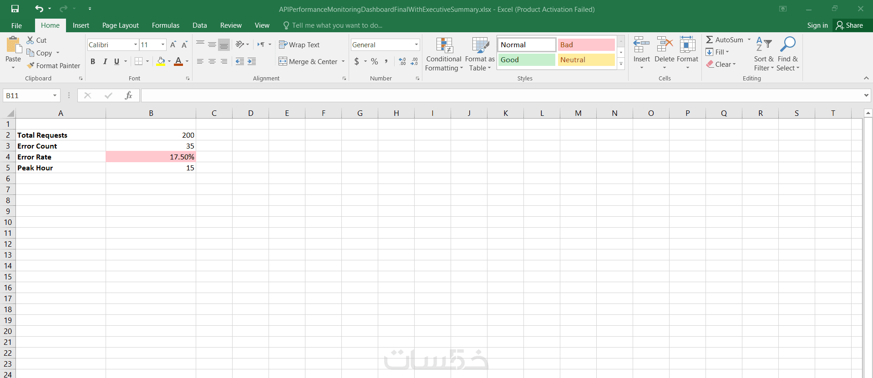873x378 pixels.
Task: Expand the Merge & Center options arrow
Action: (343, 61)
